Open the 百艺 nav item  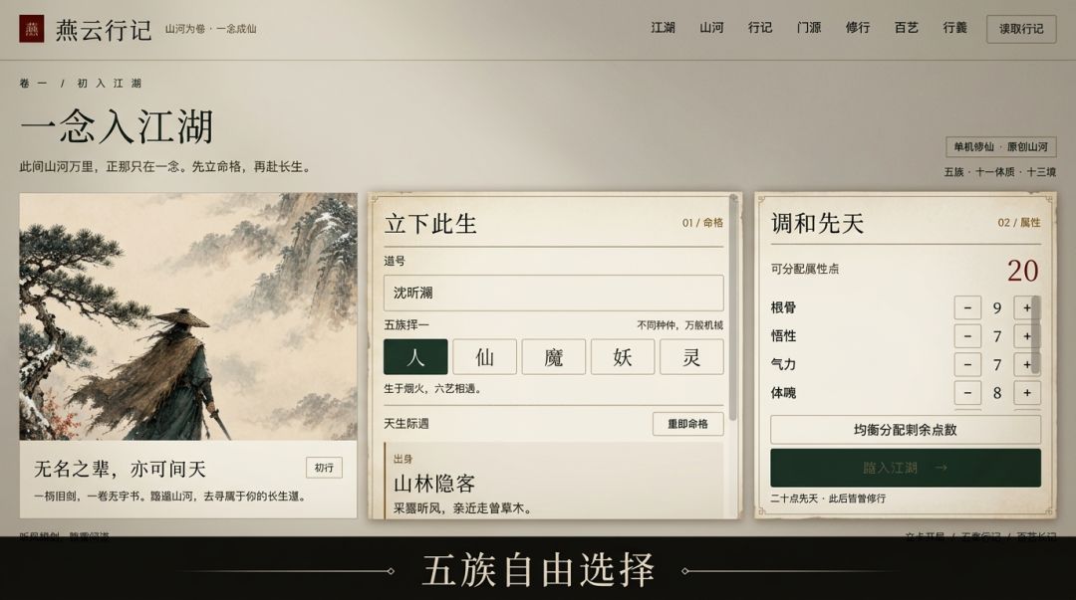[x=907, y=28]
